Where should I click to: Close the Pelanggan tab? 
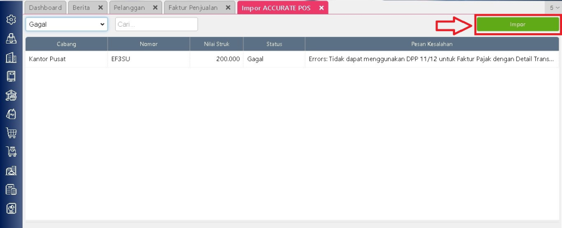[155, 8]
